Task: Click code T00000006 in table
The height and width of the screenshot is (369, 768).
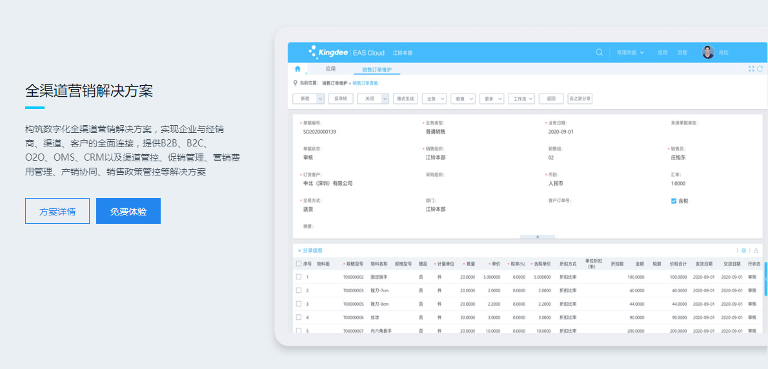Action: pyautogui.click(x=353, y=317)
